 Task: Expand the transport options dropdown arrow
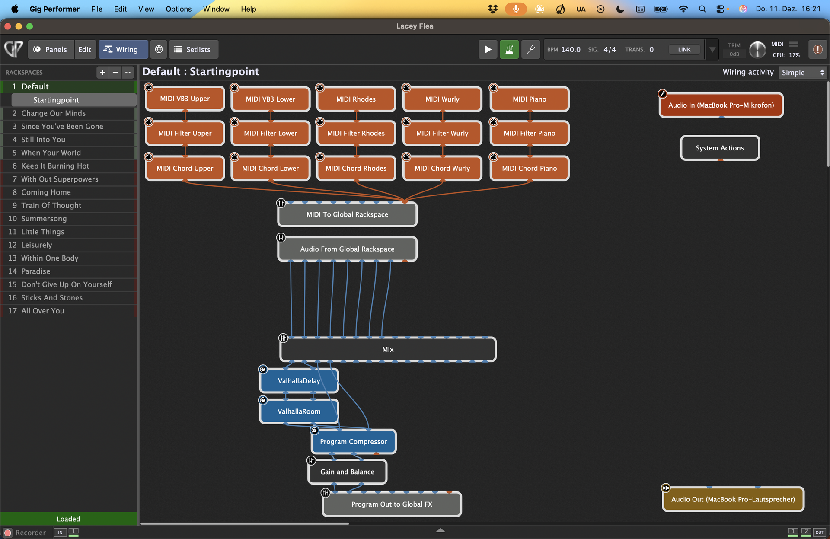pyautogui.click(x=712, y=50)
